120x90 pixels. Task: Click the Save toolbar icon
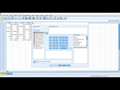pos(5,18)
